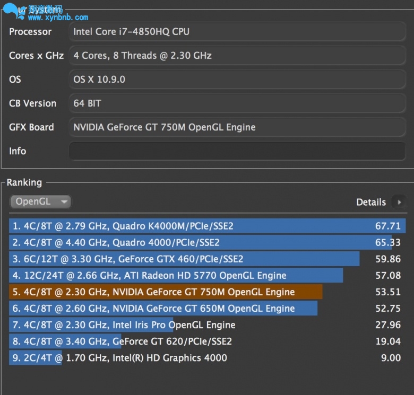Click the blue bird watermark logo

pyautogui.click(x=13, y=12)
